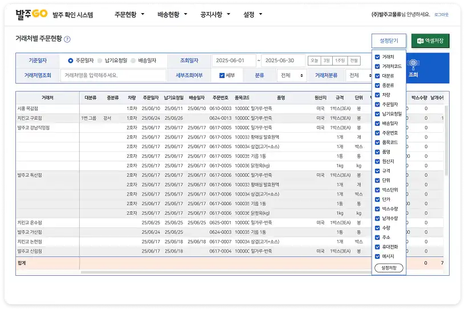This screenshot has width=465, height=310.
Task: Click order number 0625-0001
Action: [221, 222]
